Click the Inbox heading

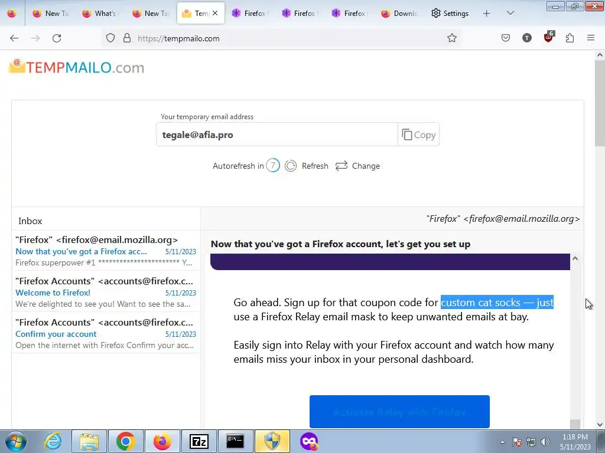pos(30,221)
